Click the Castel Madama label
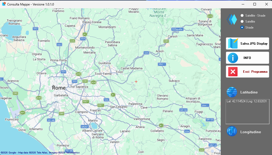The height and width of the screenshot is (155, 272). (132, 68)
